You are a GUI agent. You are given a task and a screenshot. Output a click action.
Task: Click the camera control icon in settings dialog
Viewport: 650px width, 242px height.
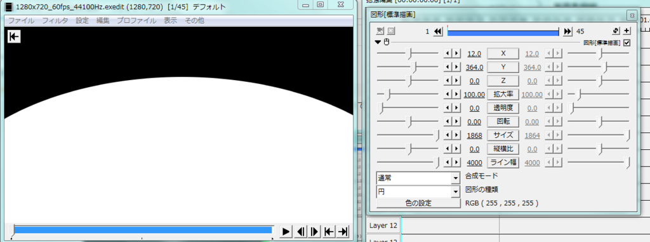pyautogui.click(x=380, y=31)
